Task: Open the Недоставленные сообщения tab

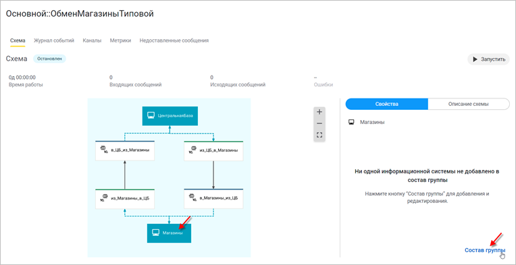Action: point(174,40)
